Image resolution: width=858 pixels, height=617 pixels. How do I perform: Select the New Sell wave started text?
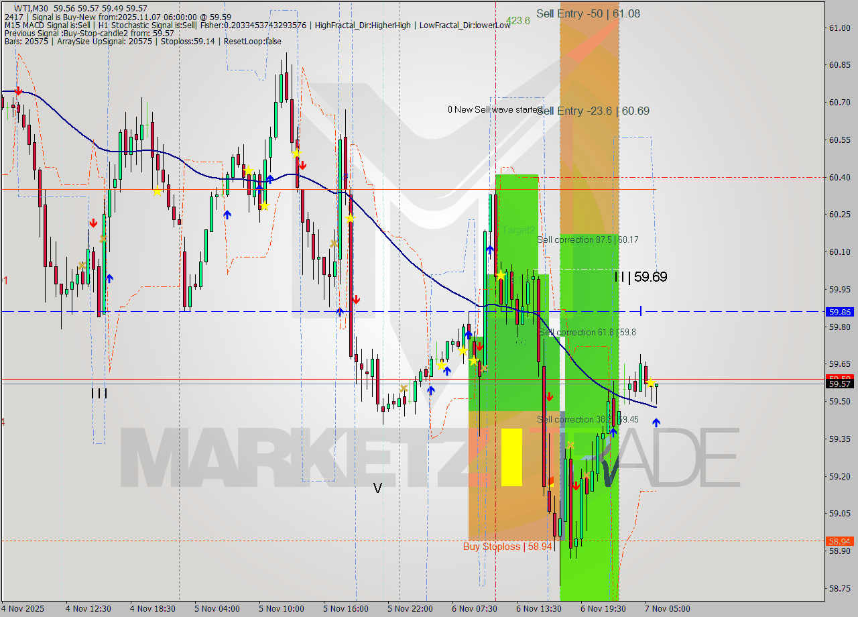pos(495,109)
